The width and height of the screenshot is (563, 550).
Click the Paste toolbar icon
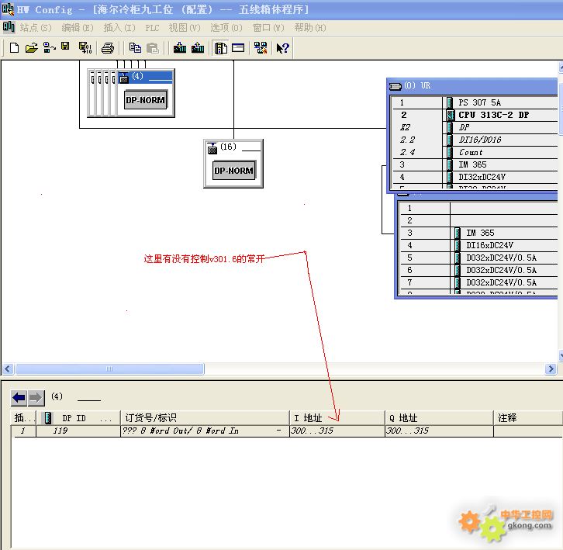tap(153, 48)
